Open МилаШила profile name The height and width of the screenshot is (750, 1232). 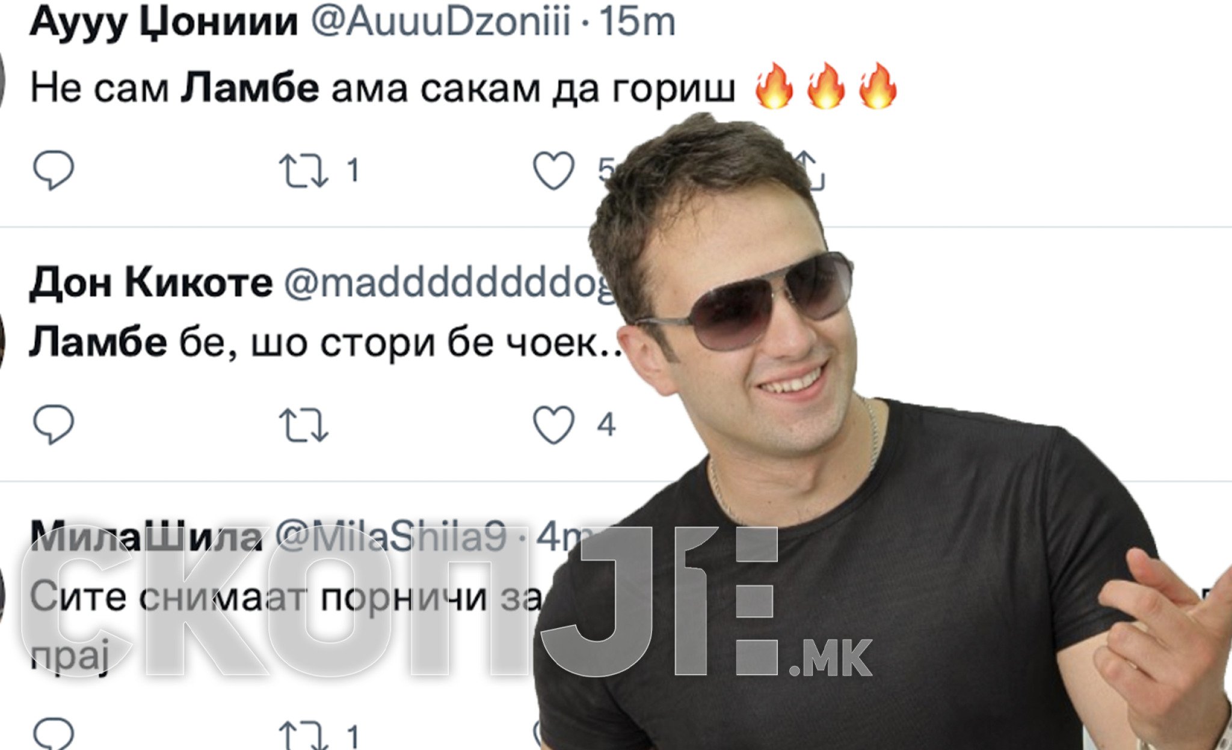click(147, 536)
